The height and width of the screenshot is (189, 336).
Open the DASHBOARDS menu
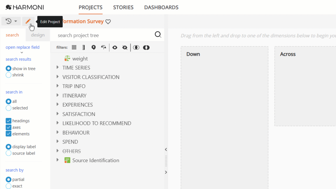pyautogui.click(x=161, y=7)
